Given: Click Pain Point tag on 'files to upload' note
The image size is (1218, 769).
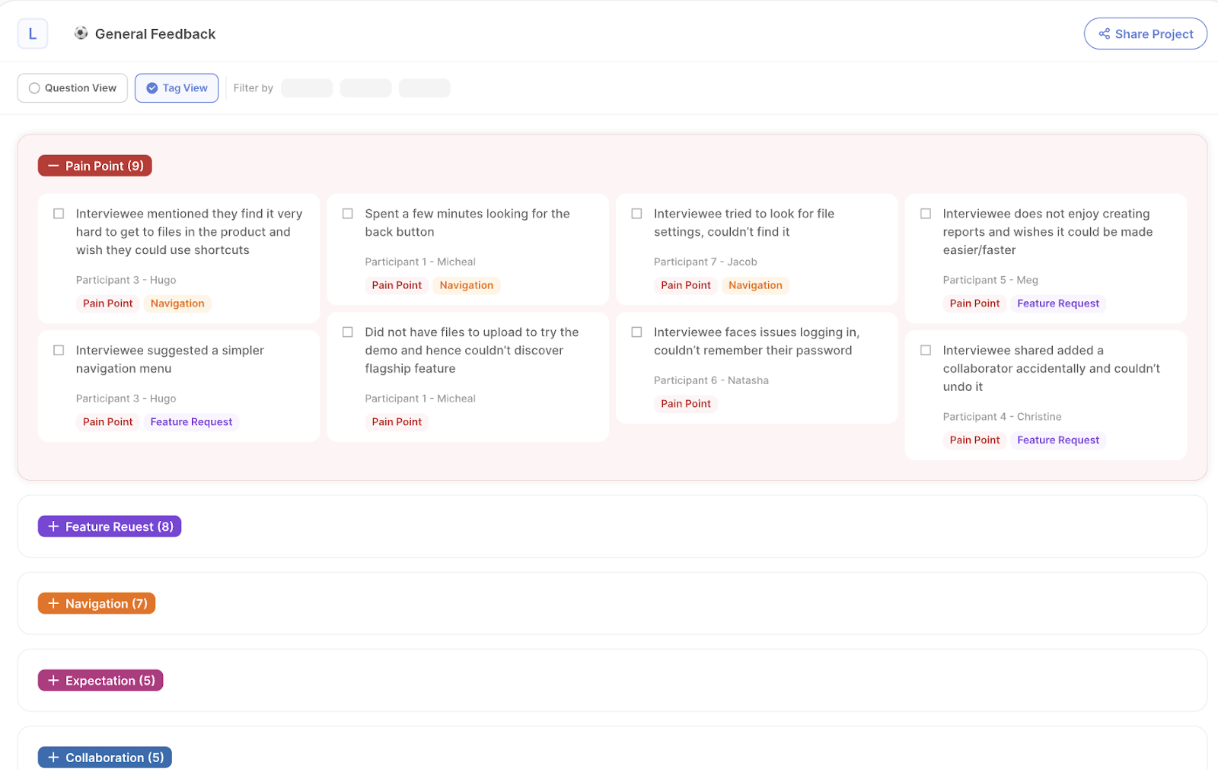Looking at the screenshot, I should tap(397, 422).
